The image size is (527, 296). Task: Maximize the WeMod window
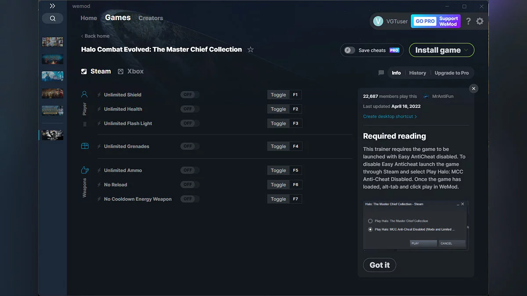pyautogui.click(x=464, y=7)
